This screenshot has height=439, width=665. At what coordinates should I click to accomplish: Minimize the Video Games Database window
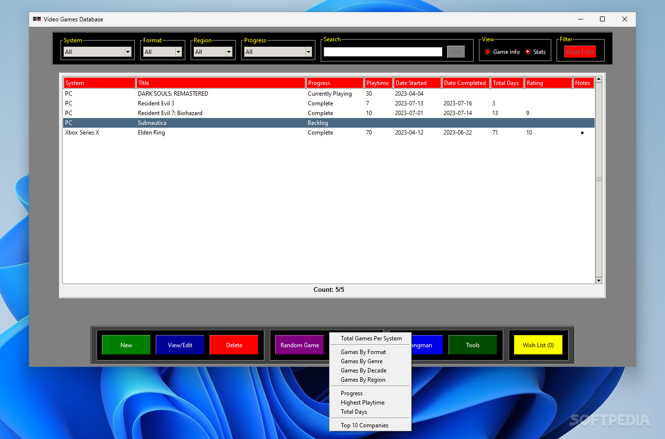coord(581,19)
